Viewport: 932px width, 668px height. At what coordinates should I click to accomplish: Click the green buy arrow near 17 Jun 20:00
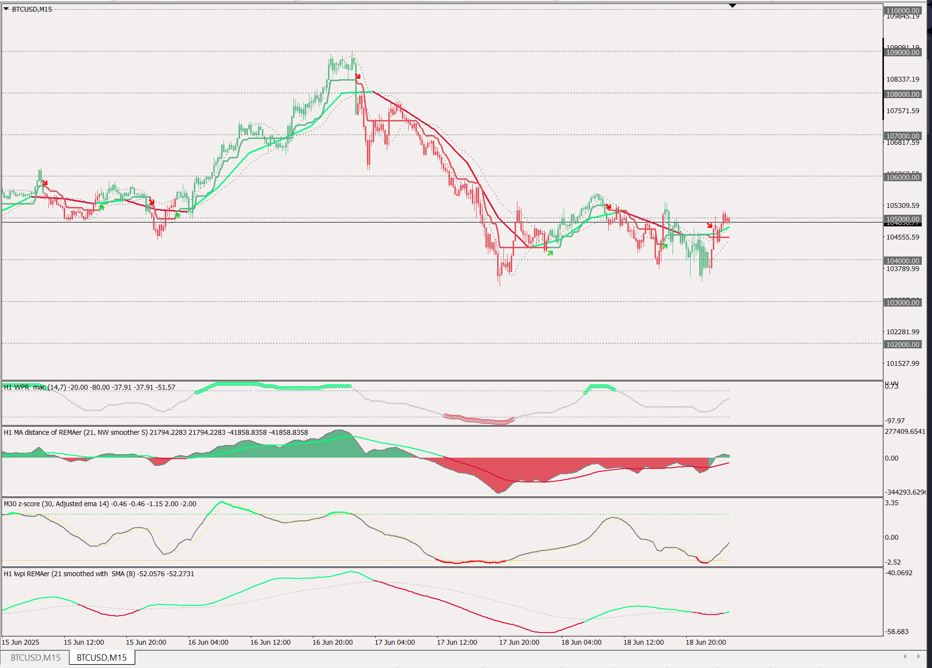[550, 253]
